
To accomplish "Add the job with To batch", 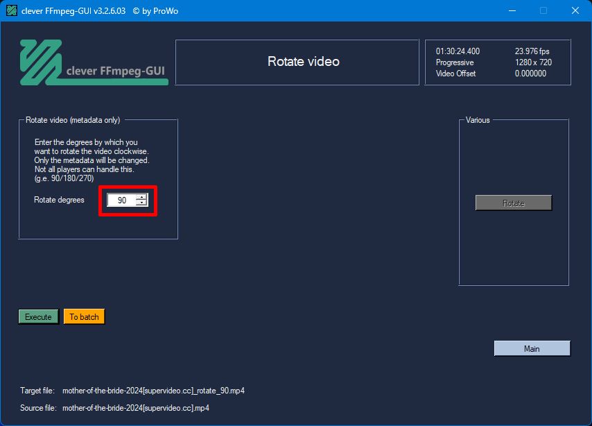I will (x=84, y=317).
